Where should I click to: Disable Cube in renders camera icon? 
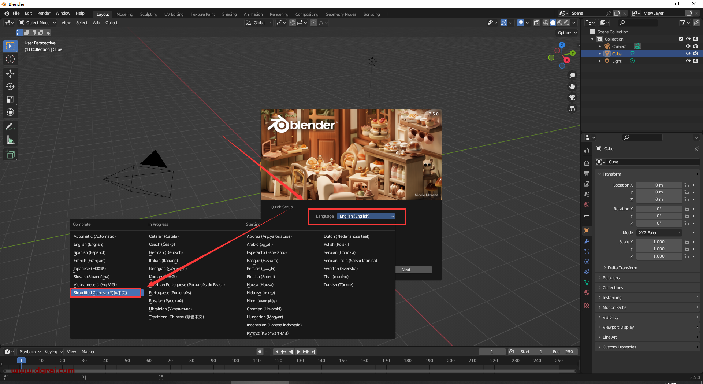(695, 53)
